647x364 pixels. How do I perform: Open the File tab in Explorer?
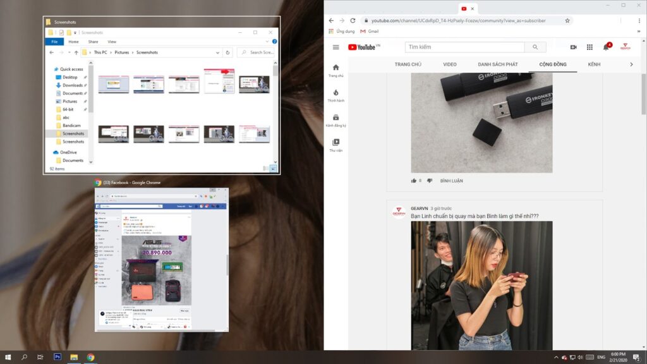click(x=54, y=42)
